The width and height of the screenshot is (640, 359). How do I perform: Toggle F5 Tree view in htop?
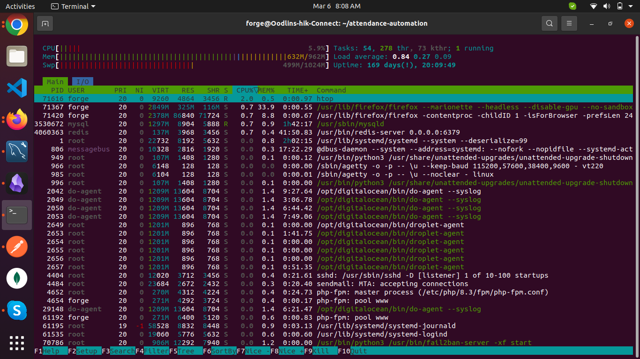186,351
